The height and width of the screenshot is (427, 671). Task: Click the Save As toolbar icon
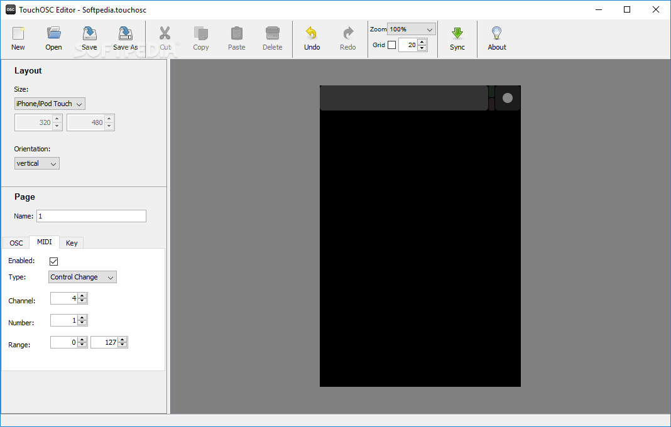tap(125, 34)
